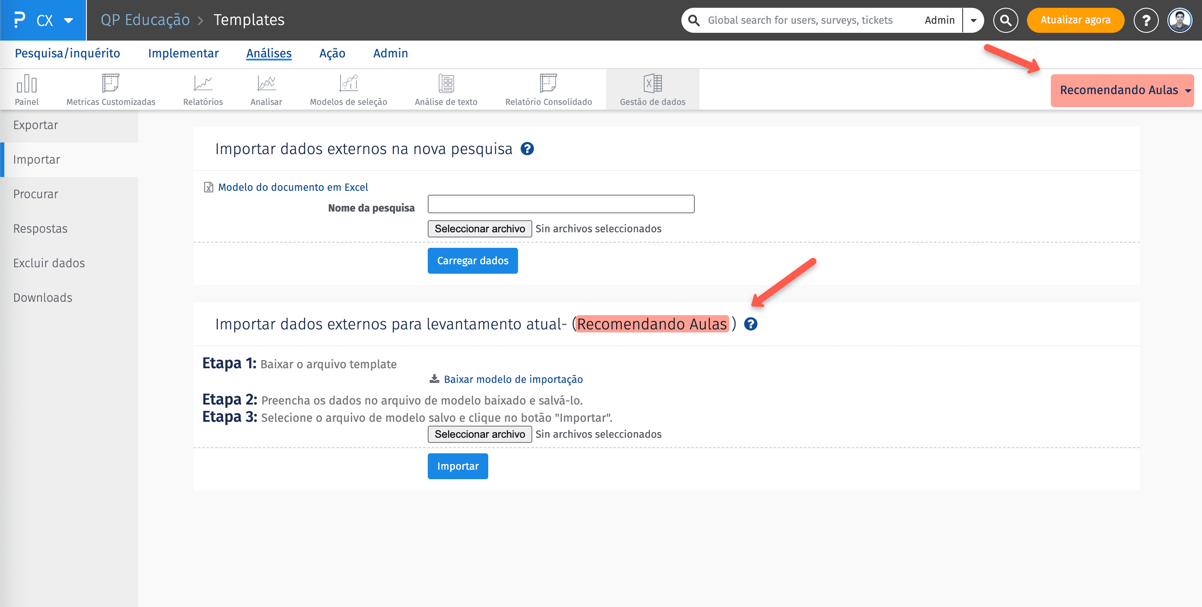
Task: Select Exportar in the left sidebar
Action: pyautogui.click(x=35, y=125)
